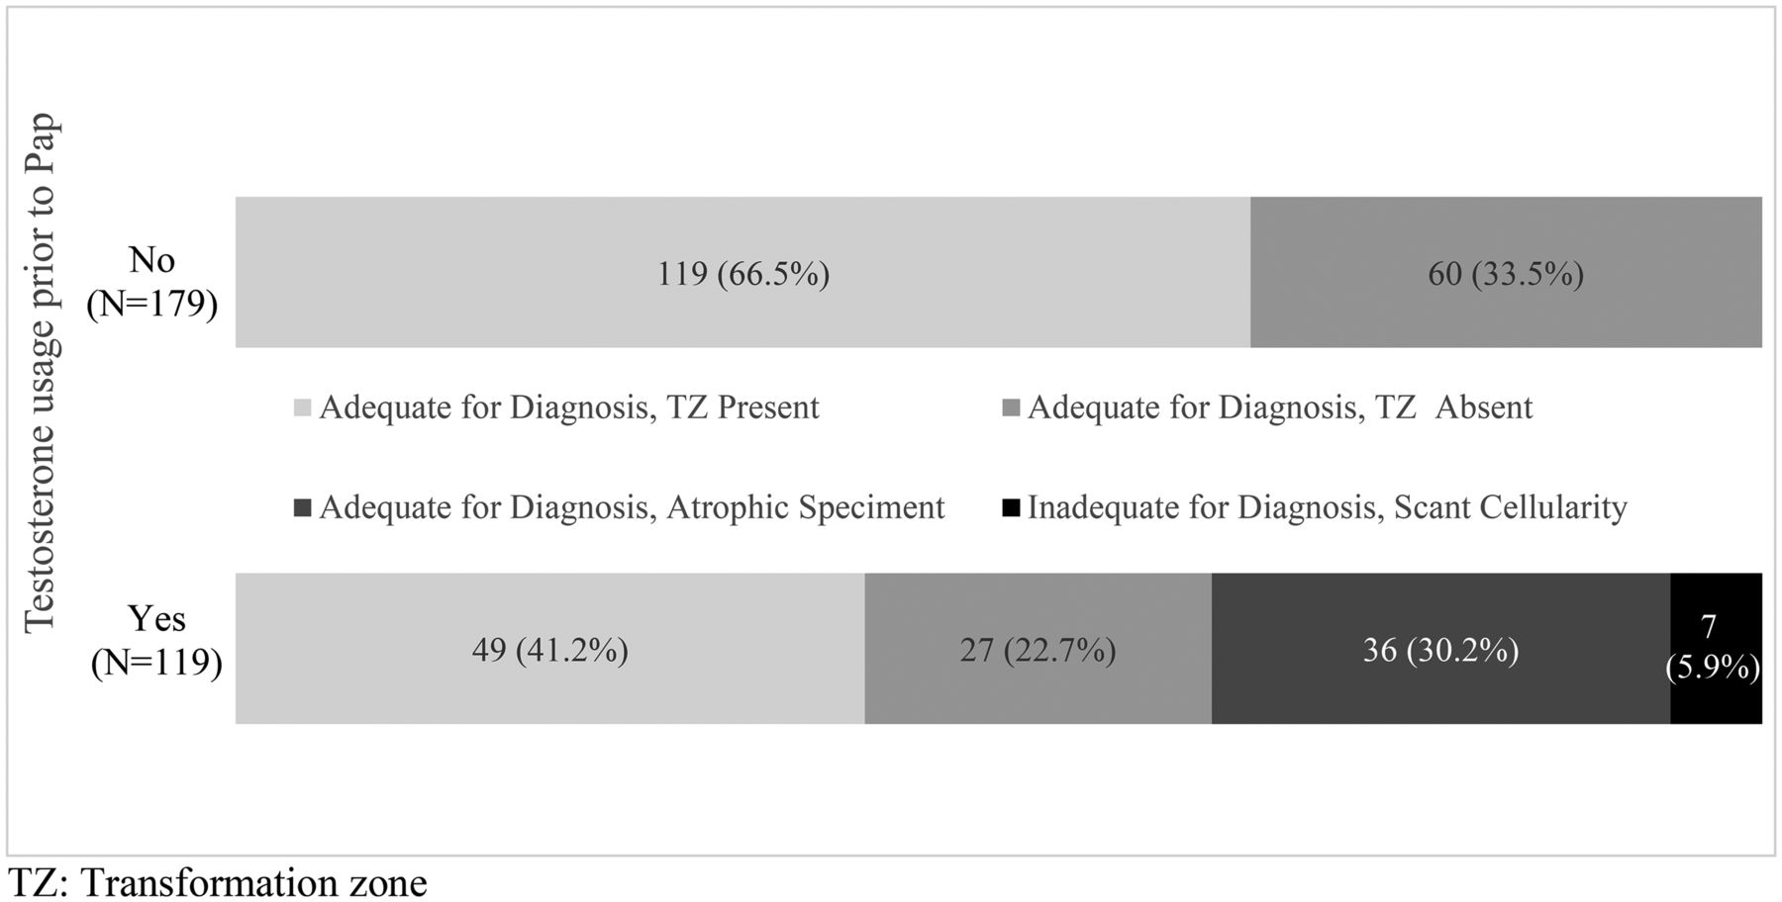Click the Yes (N=119) category label
Image resolution: width=1782 pixels, height=902 pixels.
tap(156, 640)
